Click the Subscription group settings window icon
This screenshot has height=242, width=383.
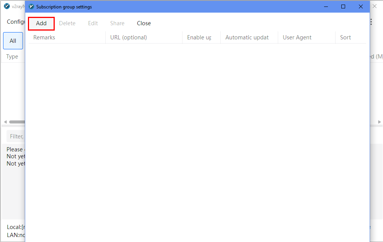pos(31,6)
